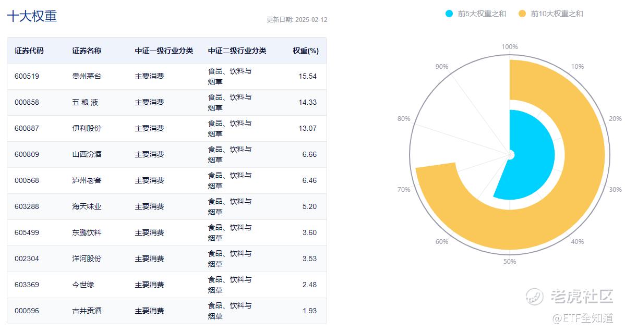Select security code 605499

click(27, 232)
